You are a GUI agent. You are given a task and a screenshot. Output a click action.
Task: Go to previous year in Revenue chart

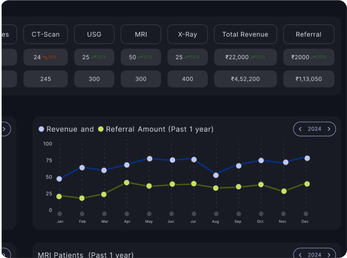click(300, 129)
